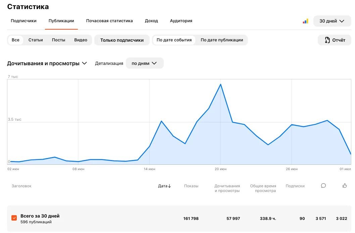Open the Подписчики tab
The image size is (355, 233).
click(x=23, y=21)
